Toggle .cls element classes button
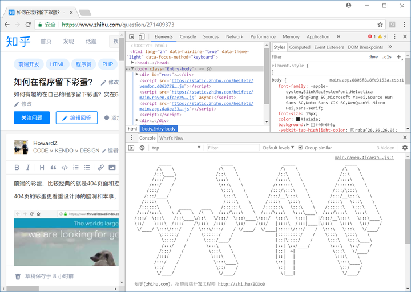 coord(386,57)
